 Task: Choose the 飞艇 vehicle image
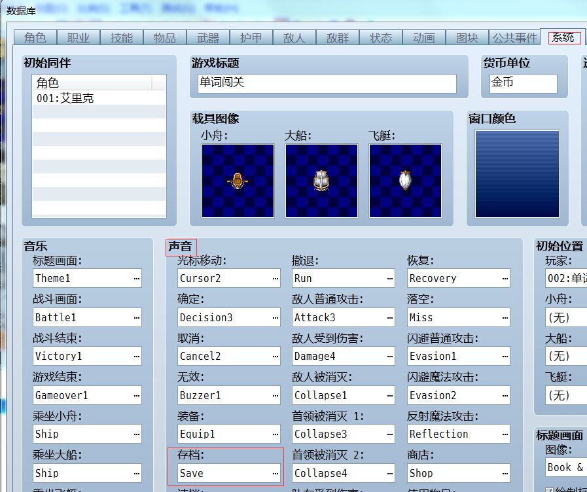(406, 181)
